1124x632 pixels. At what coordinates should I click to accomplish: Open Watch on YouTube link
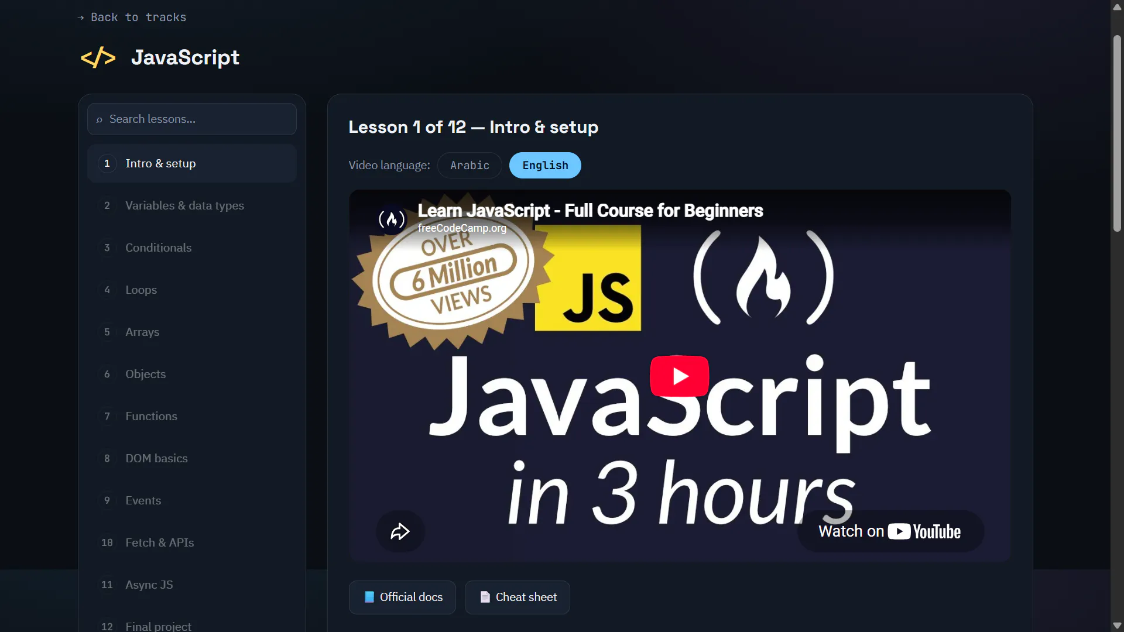point(890,531)
